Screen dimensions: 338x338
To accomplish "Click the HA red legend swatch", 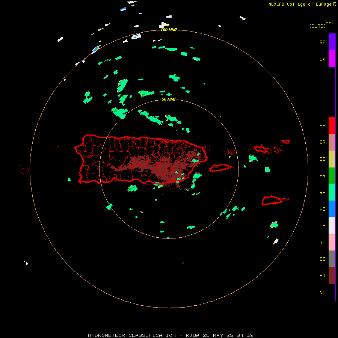I will click(332, 125).
